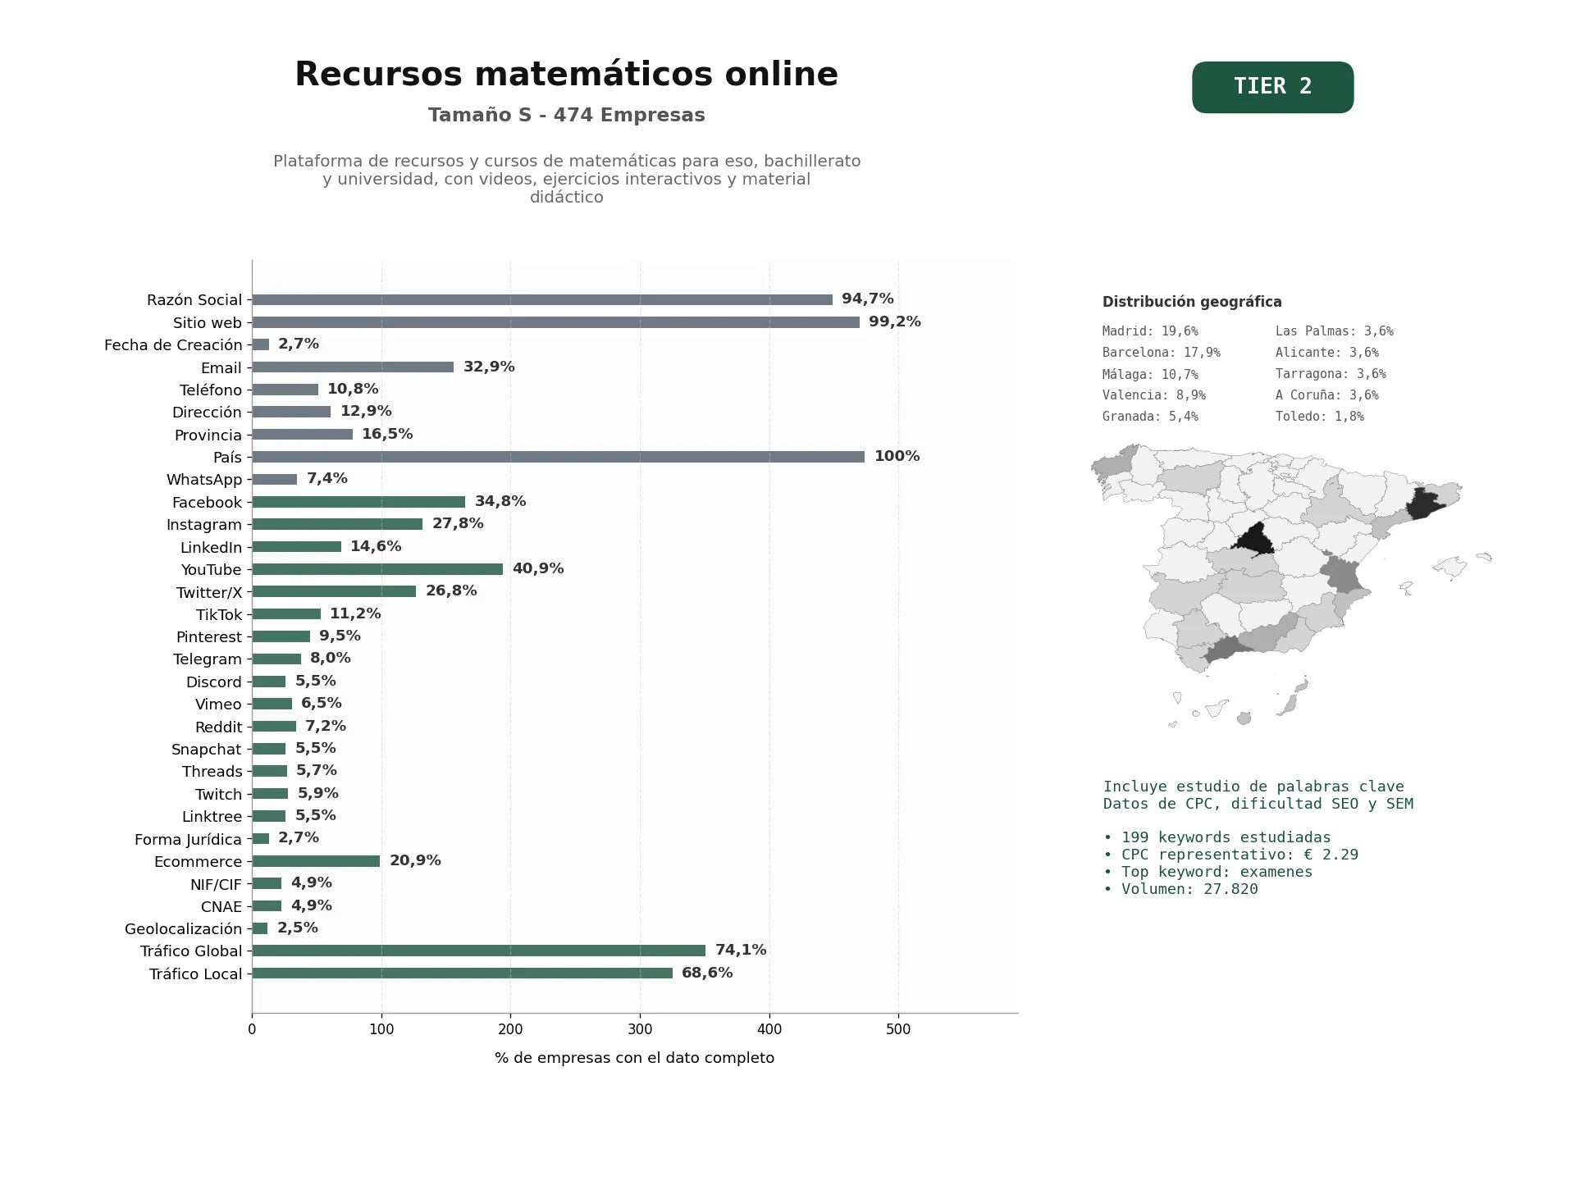Click the 68,6% value label

point(707,973)
